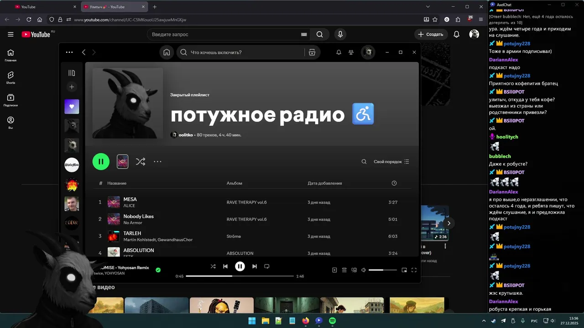Open 'Свой порядок' sort dropdown
Screen dimensions: 584x328
[391, 162]
